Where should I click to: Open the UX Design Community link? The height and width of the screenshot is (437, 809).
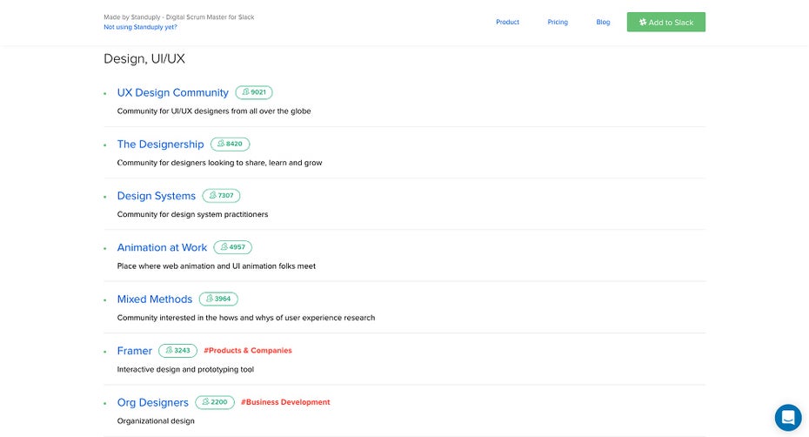point(173,92)
